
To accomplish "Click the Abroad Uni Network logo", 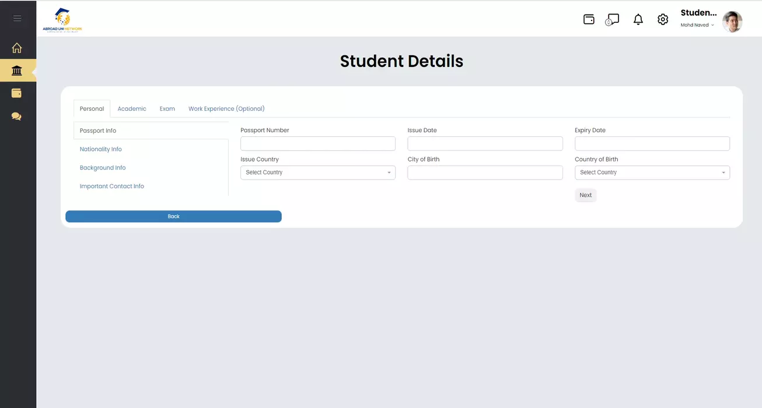I will pos(62,20).
